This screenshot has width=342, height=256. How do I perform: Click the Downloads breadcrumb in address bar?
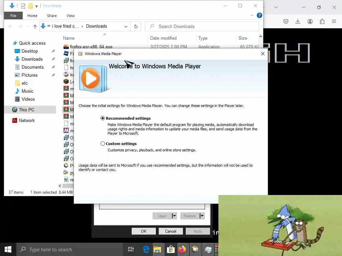[97, 26]
